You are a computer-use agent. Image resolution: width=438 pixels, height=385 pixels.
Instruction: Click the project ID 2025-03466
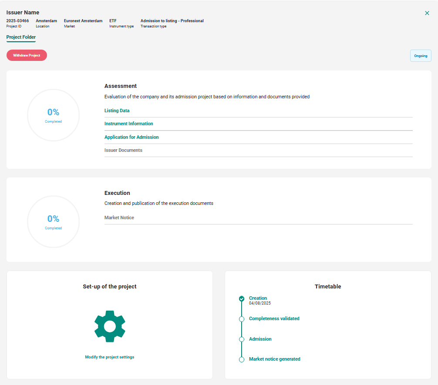17,21
